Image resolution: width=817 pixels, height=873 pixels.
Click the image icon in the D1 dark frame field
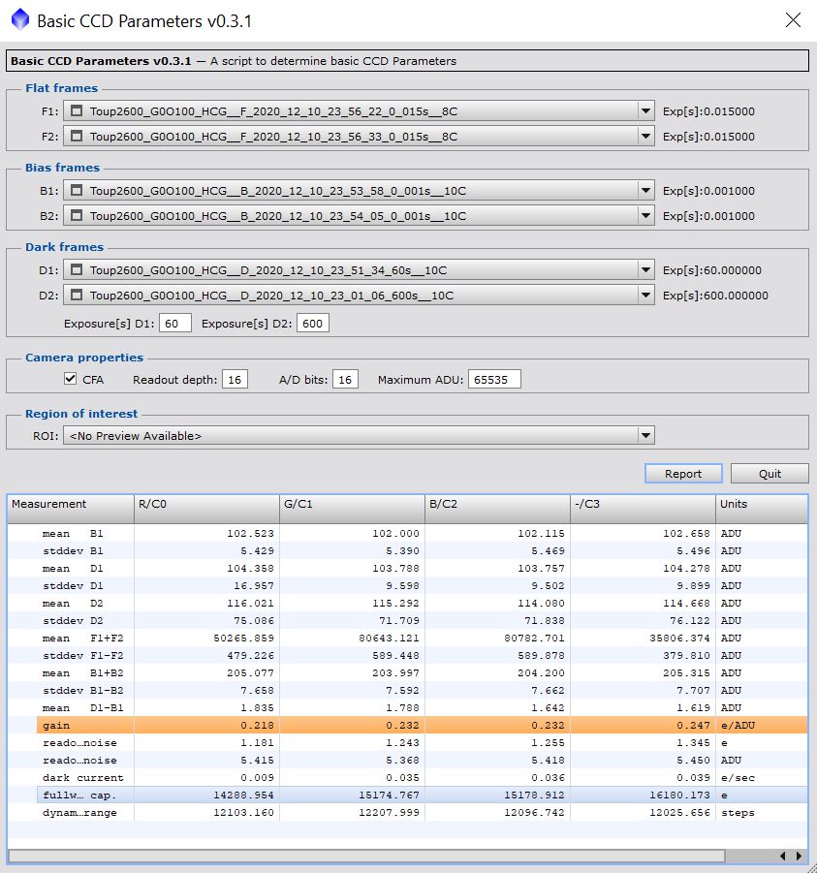point(77,270)
